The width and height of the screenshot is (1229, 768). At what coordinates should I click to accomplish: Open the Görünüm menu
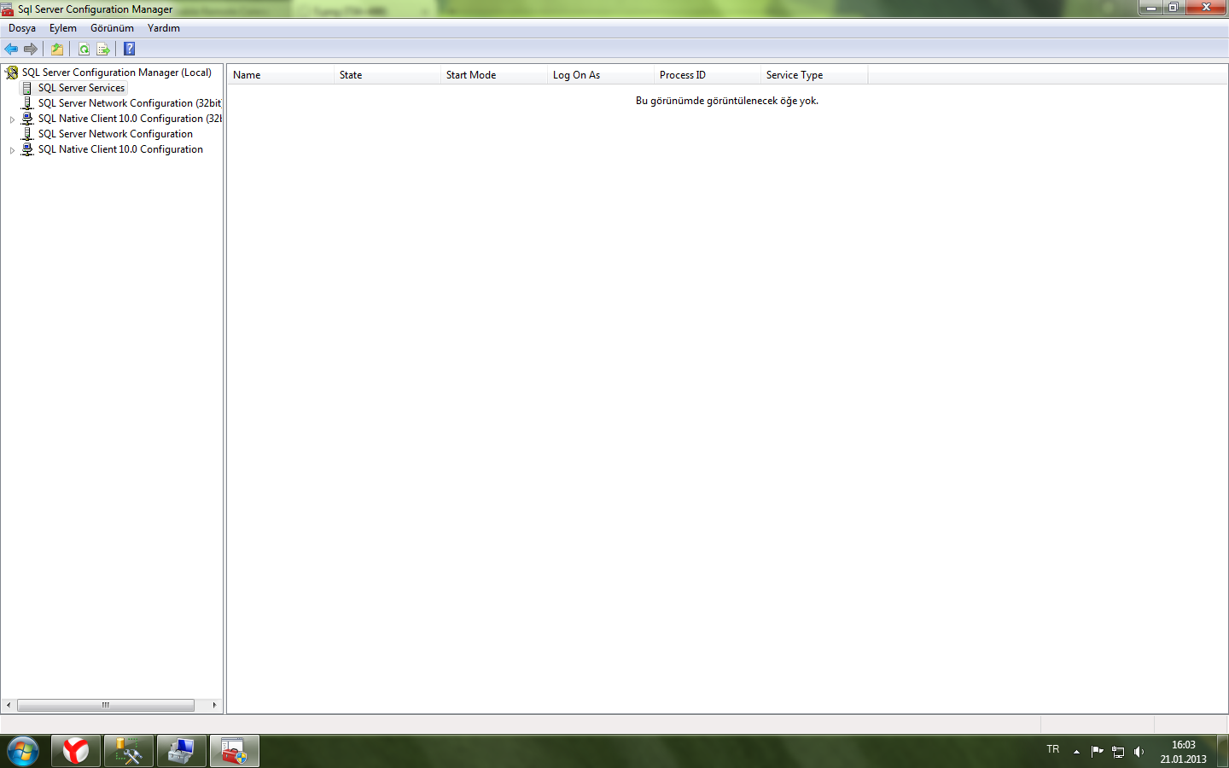[112, 28]
